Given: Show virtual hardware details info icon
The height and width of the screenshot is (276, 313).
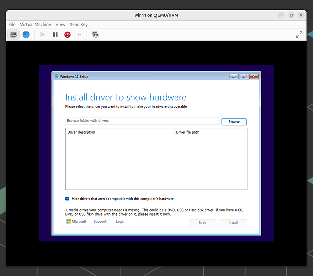Looking at the screenshot, I should (26, 35).
